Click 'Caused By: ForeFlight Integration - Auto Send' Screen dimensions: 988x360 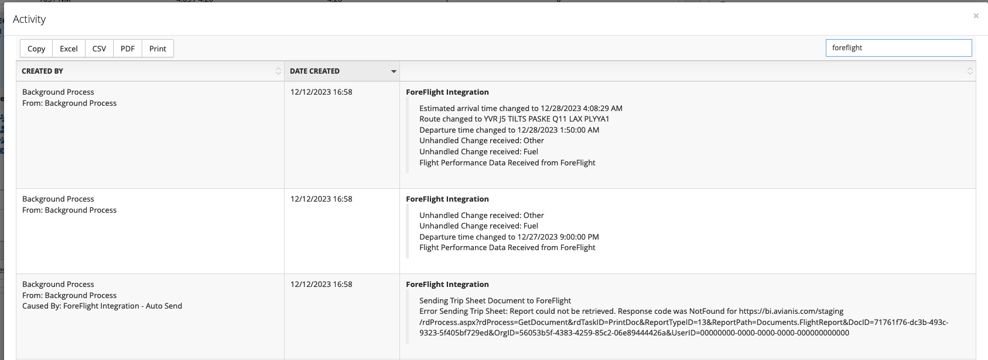tap(102, 306)
